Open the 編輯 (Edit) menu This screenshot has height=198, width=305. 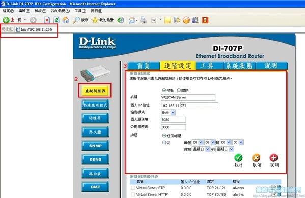pyautogui.click(x=24, y=11)
